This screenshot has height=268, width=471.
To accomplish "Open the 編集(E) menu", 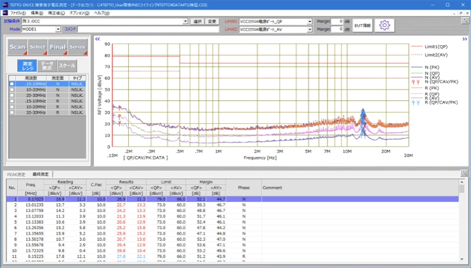I will point(37,13).
